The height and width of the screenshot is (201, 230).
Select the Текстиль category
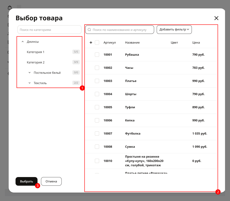click(x=40, y=83)
